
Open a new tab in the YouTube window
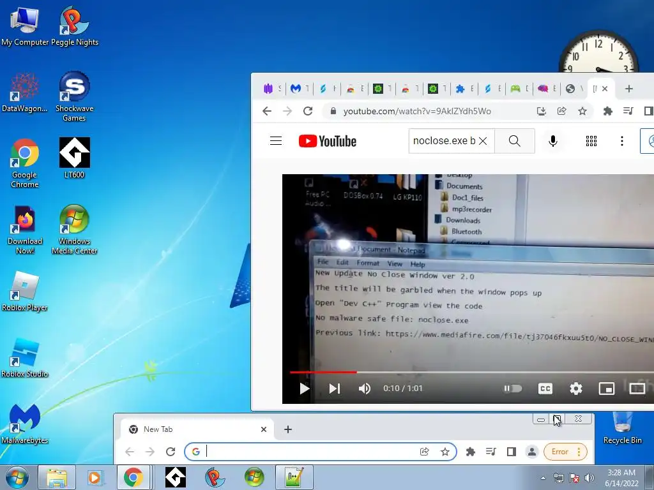tap(629, 88)
